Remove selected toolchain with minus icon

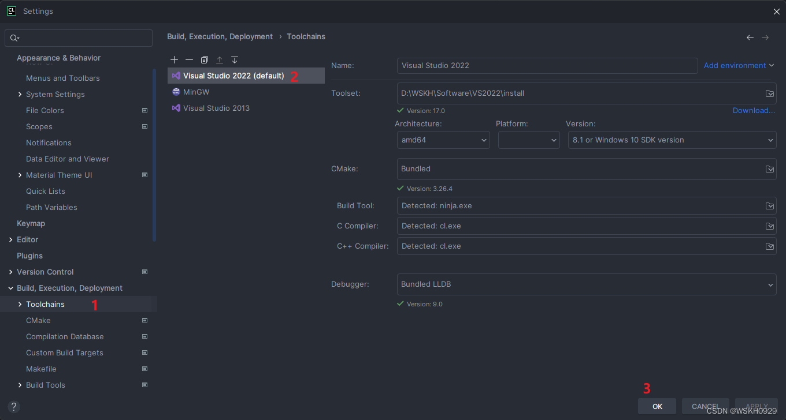(190, 60)
